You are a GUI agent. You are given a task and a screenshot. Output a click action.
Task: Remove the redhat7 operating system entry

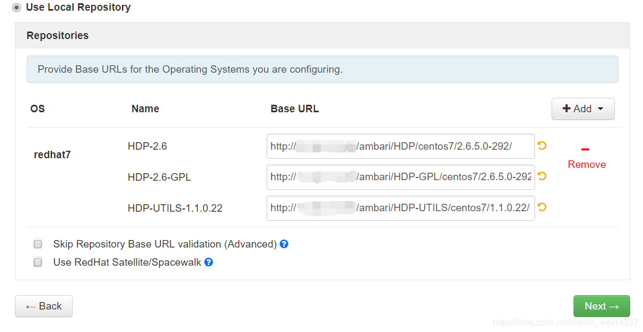[x=587, y=164]
